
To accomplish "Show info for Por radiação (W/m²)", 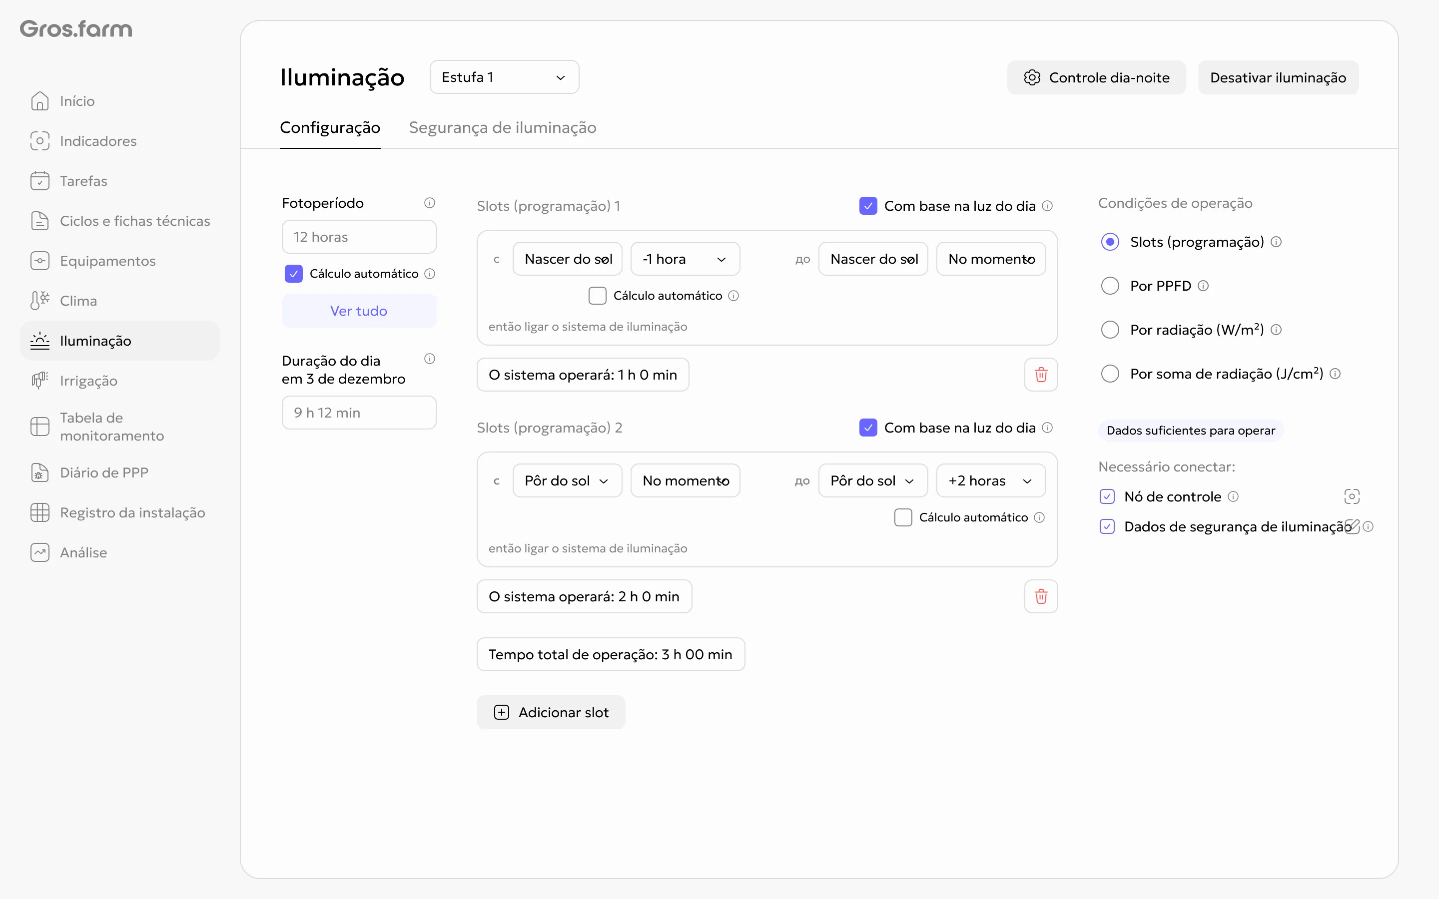I will 1276,330.
